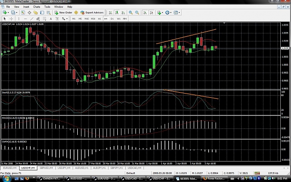
Task: Select the text label tool
Action: click(57, 19)
